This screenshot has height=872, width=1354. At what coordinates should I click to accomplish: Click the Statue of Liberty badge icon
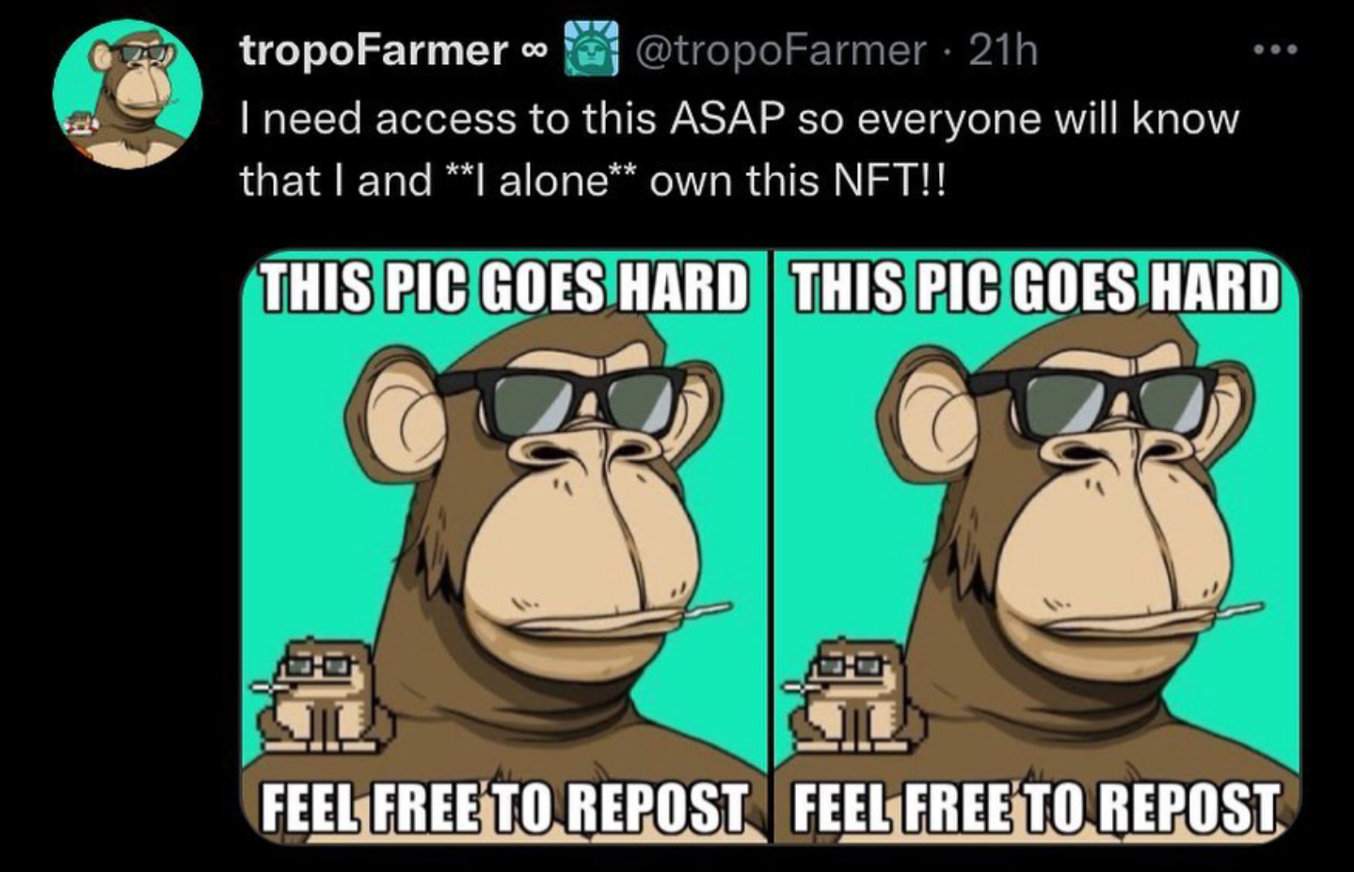590,49
